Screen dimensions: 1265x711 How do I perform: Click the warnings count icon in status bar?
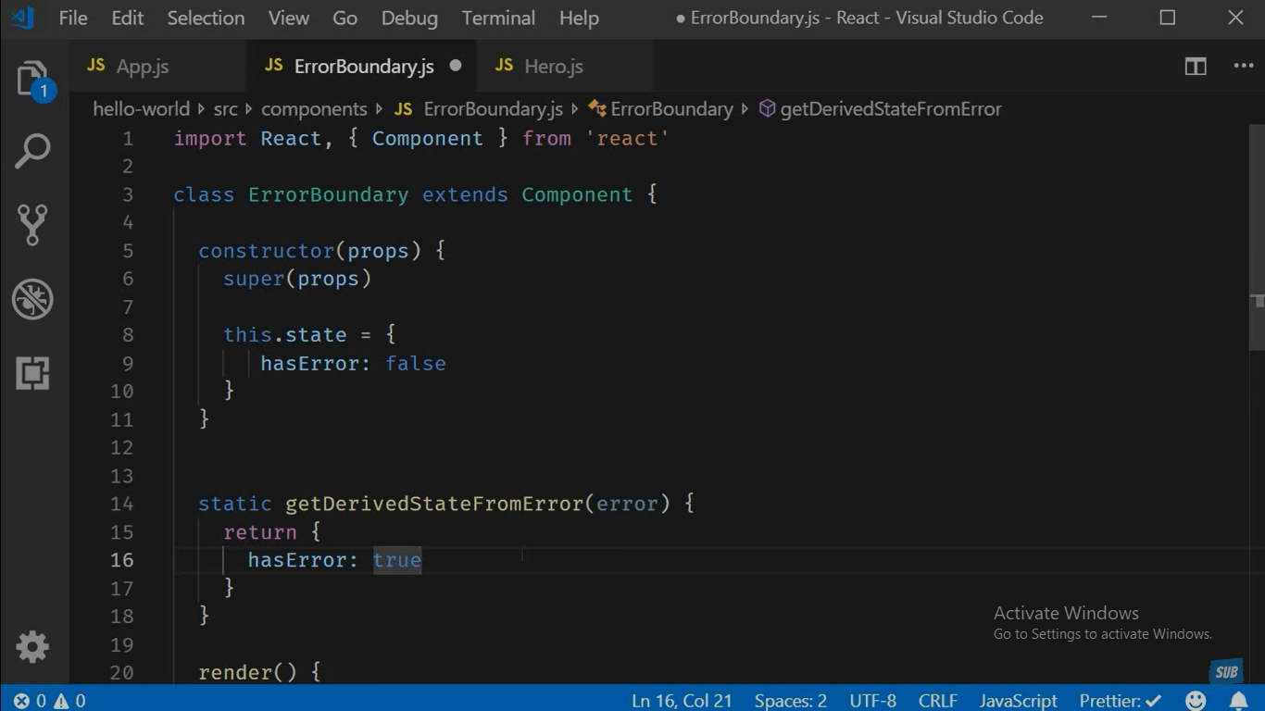62,701
